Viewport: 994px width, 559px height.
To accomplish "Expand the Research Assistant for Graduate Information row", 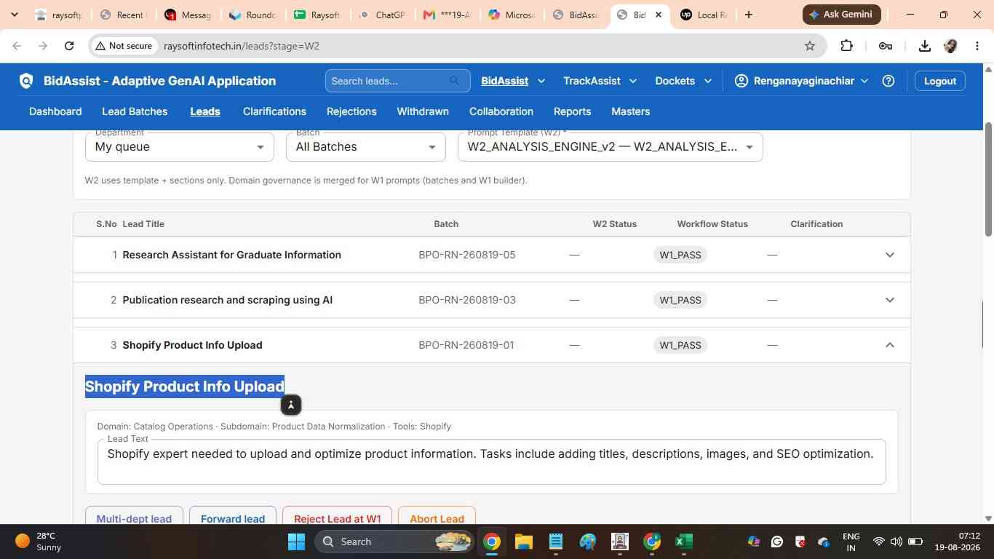I will pos(889,255).
